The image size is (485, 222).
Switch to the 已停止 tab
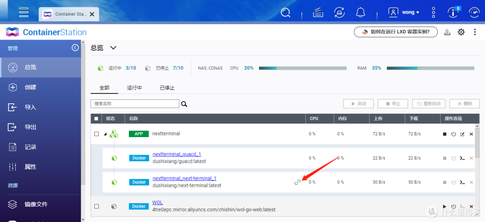[167, 88]
